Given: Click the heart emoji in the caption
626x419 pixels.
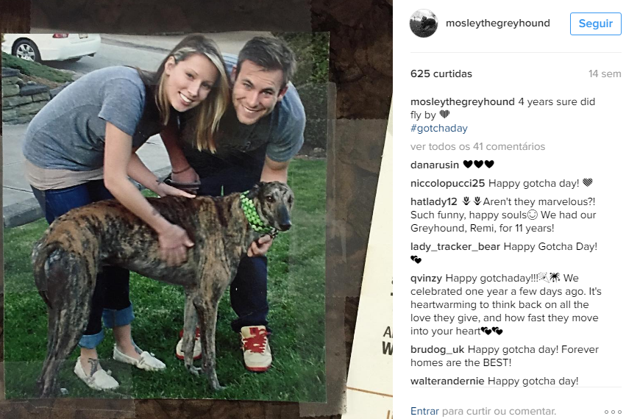Looking at the screenshot, I should (x=444, y=115).
